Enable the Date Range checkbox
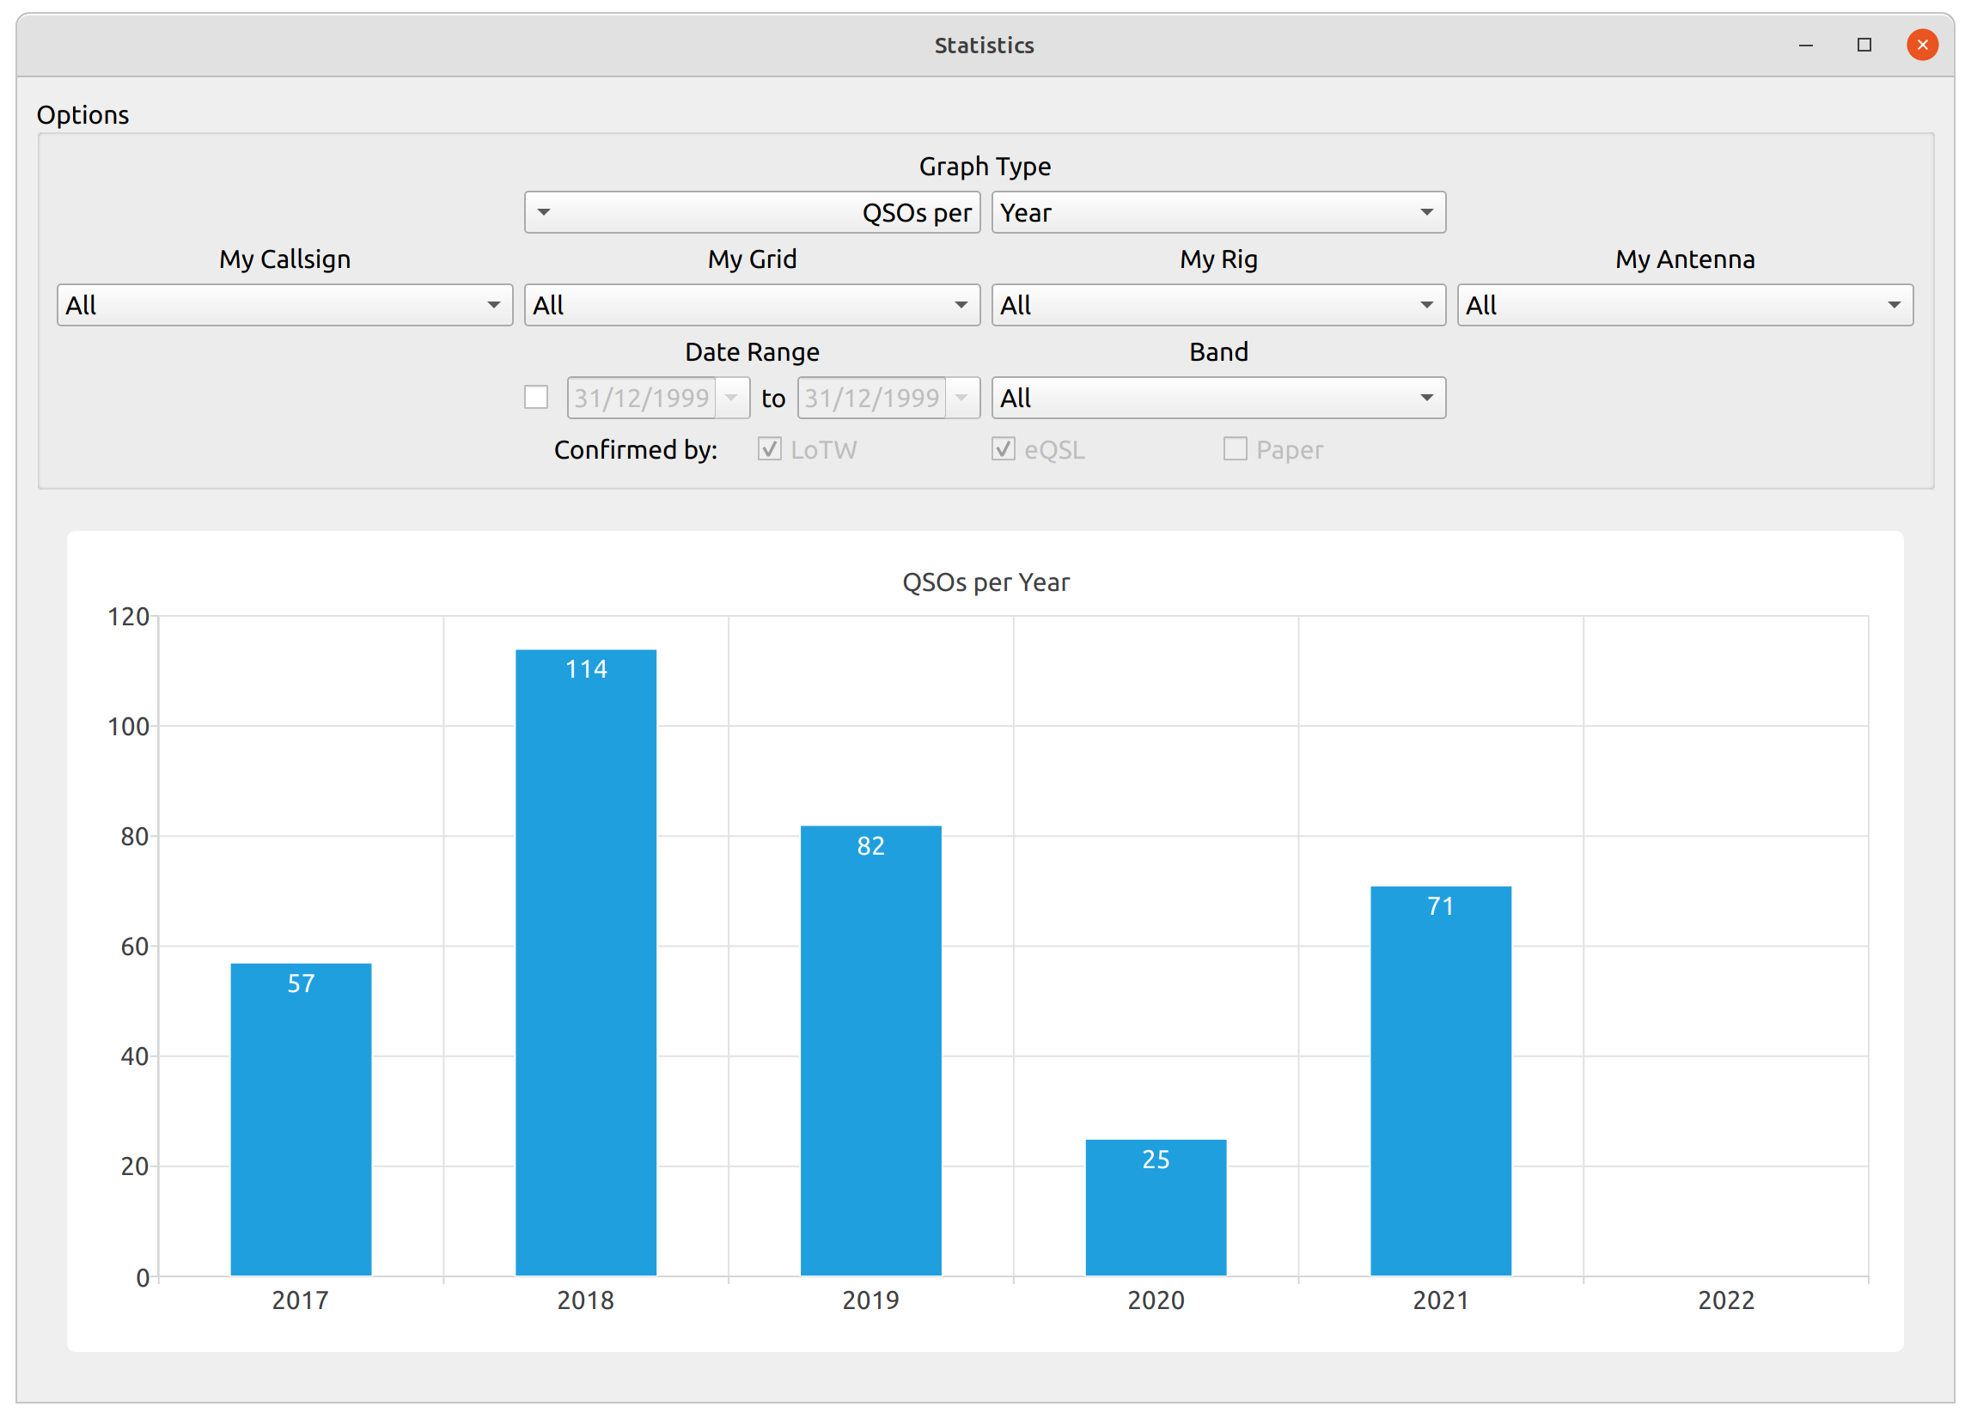Viewport: 1971px width, 1419px height. pos(536,398)
